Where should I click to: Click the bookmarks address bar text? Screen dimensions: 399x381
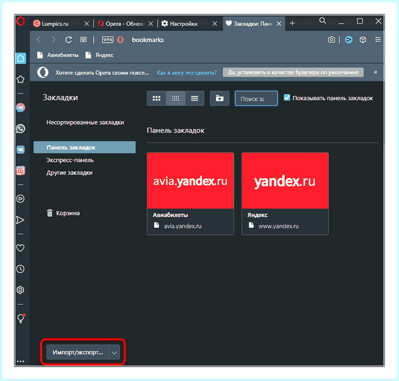click(x=148, y=40)
